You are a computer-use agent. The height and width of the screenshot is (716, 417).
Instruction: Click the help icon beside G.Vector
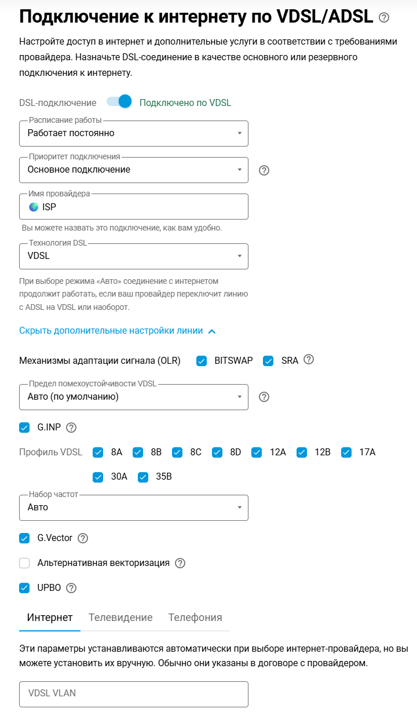[83, 538]
